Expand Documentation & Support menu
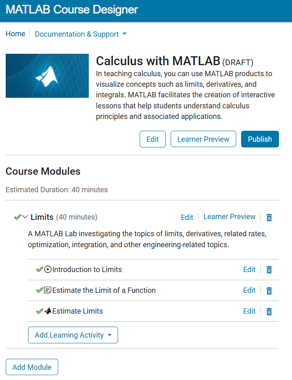 [81, 34]
